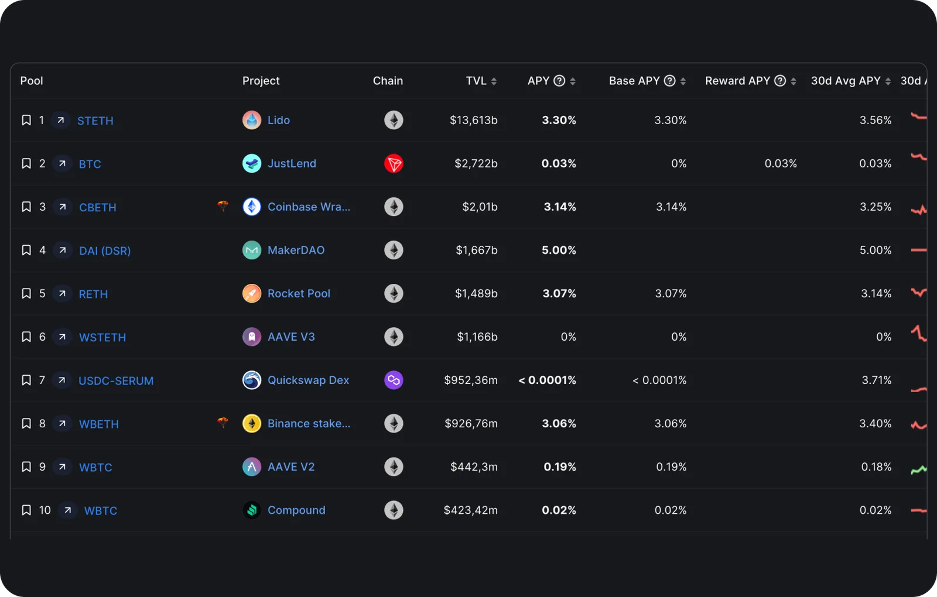
Task: Sort table by TVL arrows
Action: click(494, 81)
